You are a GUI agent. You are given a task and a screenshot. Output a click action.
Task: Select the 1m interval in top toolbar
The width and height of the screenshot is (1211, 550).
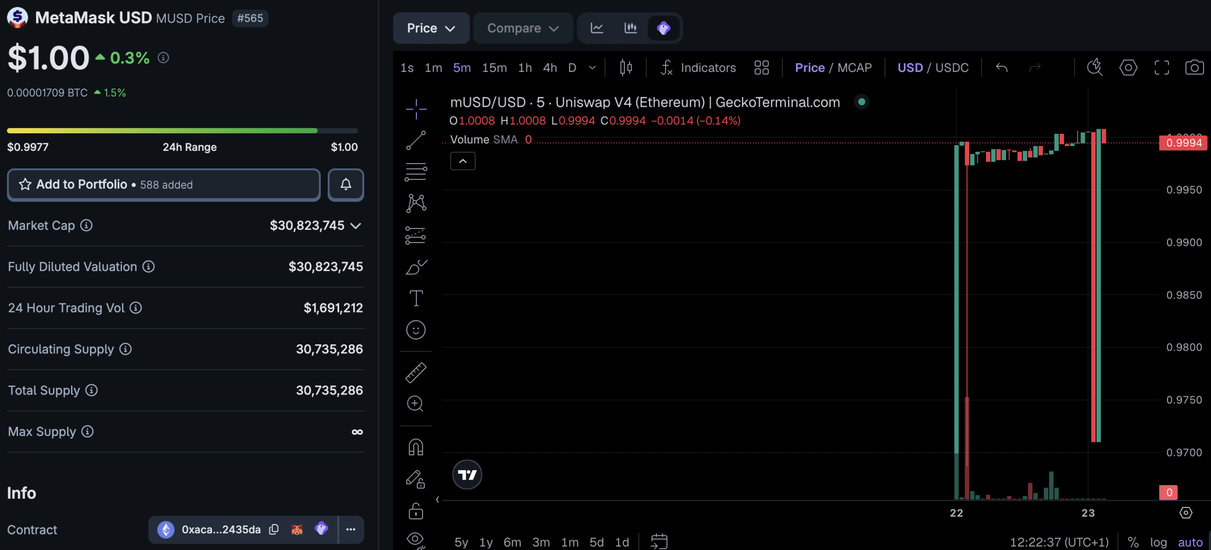433,68
